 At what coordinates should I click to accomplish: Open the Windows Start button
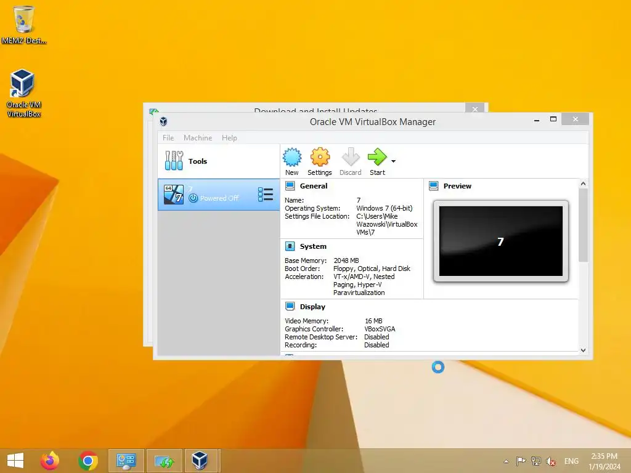click(x=15, y=461)
